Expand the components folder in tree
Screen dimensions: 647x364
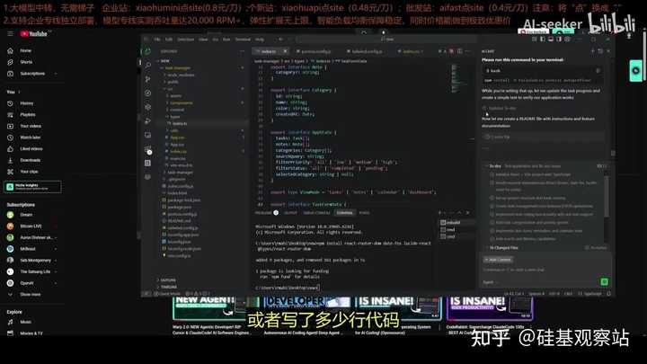click(x=182, y=102)
